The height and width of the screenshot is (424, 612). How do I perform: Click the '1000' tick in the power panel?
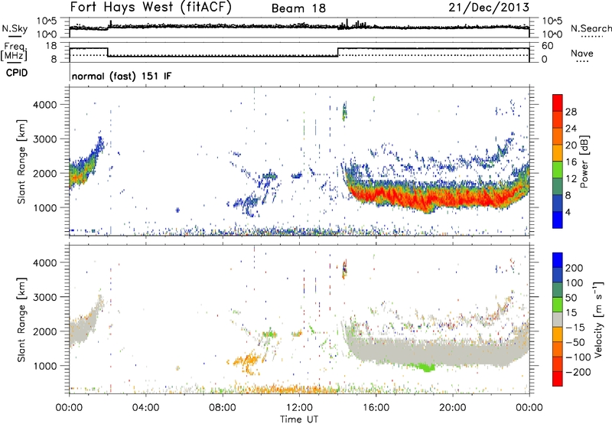pyautogui.click(x=44, y=207)
